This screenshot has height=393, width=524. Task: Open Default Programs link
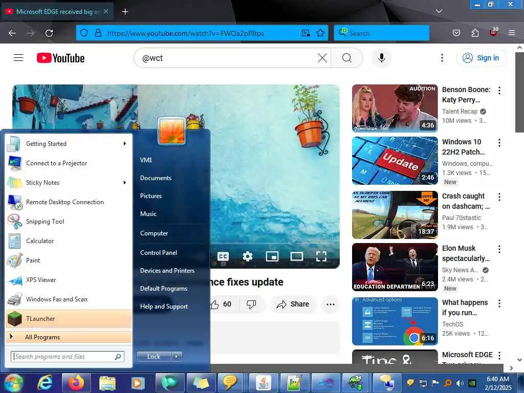tap(164, 289)
